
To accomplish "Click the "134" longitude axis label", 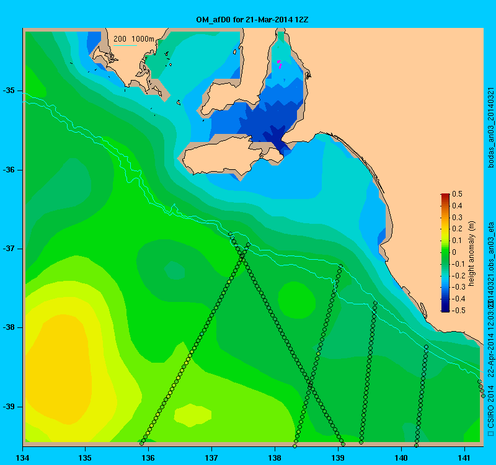I will [22, 458].
